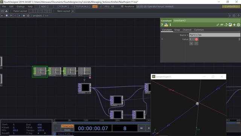The width and height of the screenshot is (241, 136).
Task: Open the File menu
Action: pos(4,6)
